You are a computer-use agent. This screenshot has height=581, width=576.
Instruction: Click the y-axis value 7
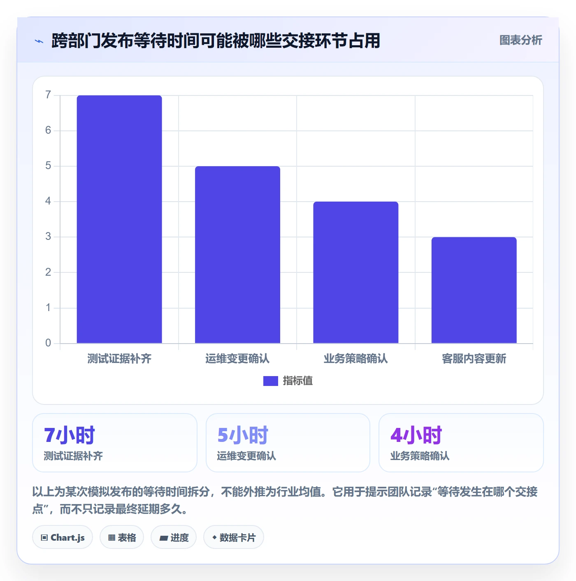[x=48, y=95]
